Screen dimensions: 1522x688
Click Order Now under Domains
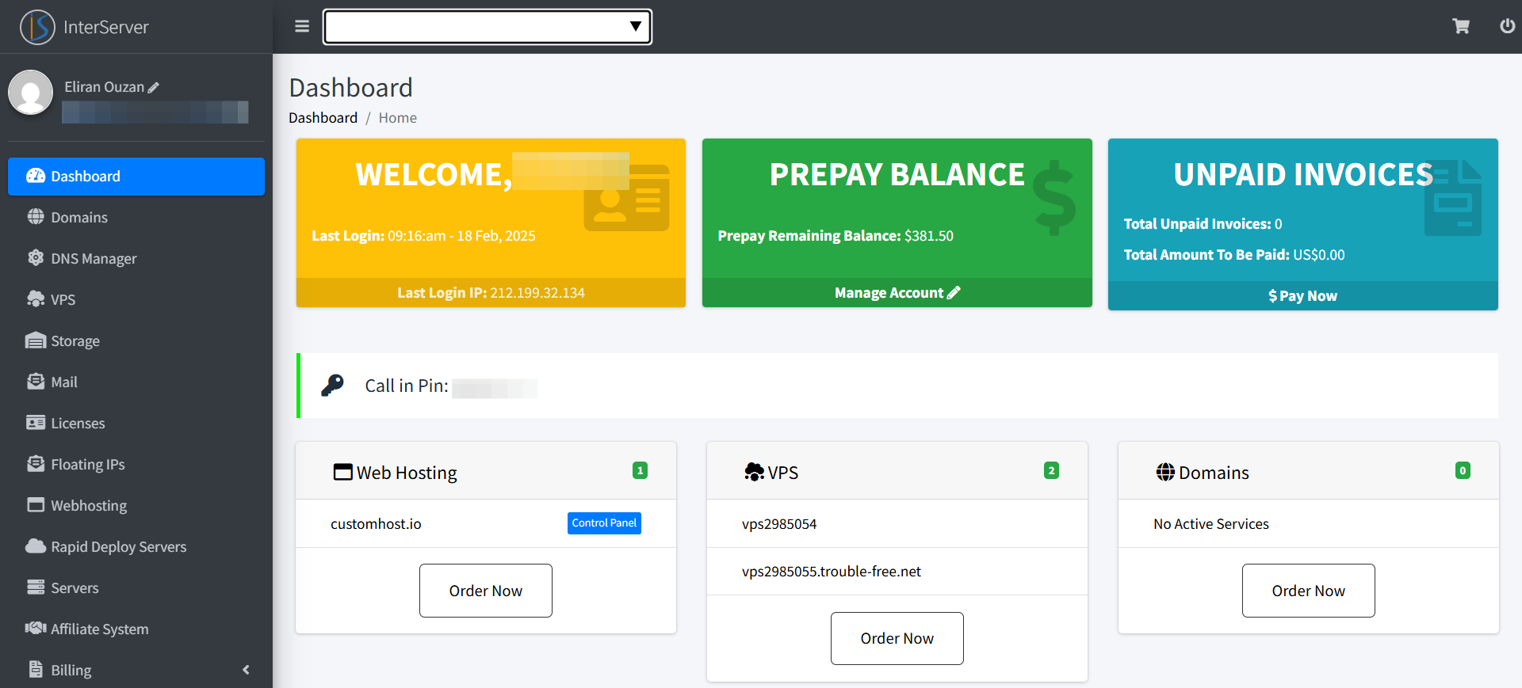1309,591
